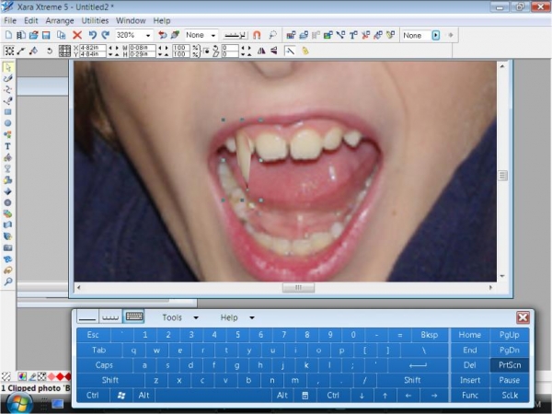Click the horizontal scrollbar thumb under canvas
Image resolution: width=552 pixels, height=414 pixels.
[x=298, y=288]
